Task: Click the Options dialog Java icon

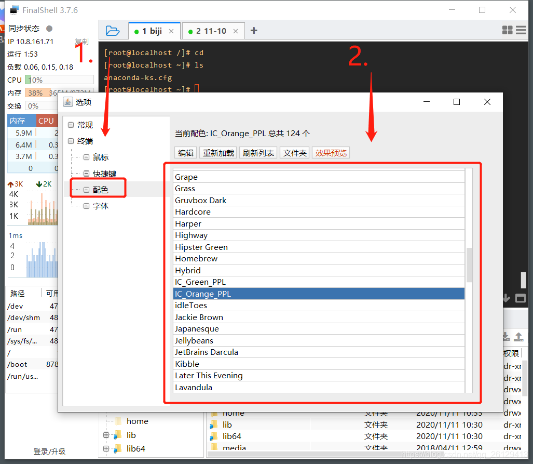Action: click(x=68, y=102)
